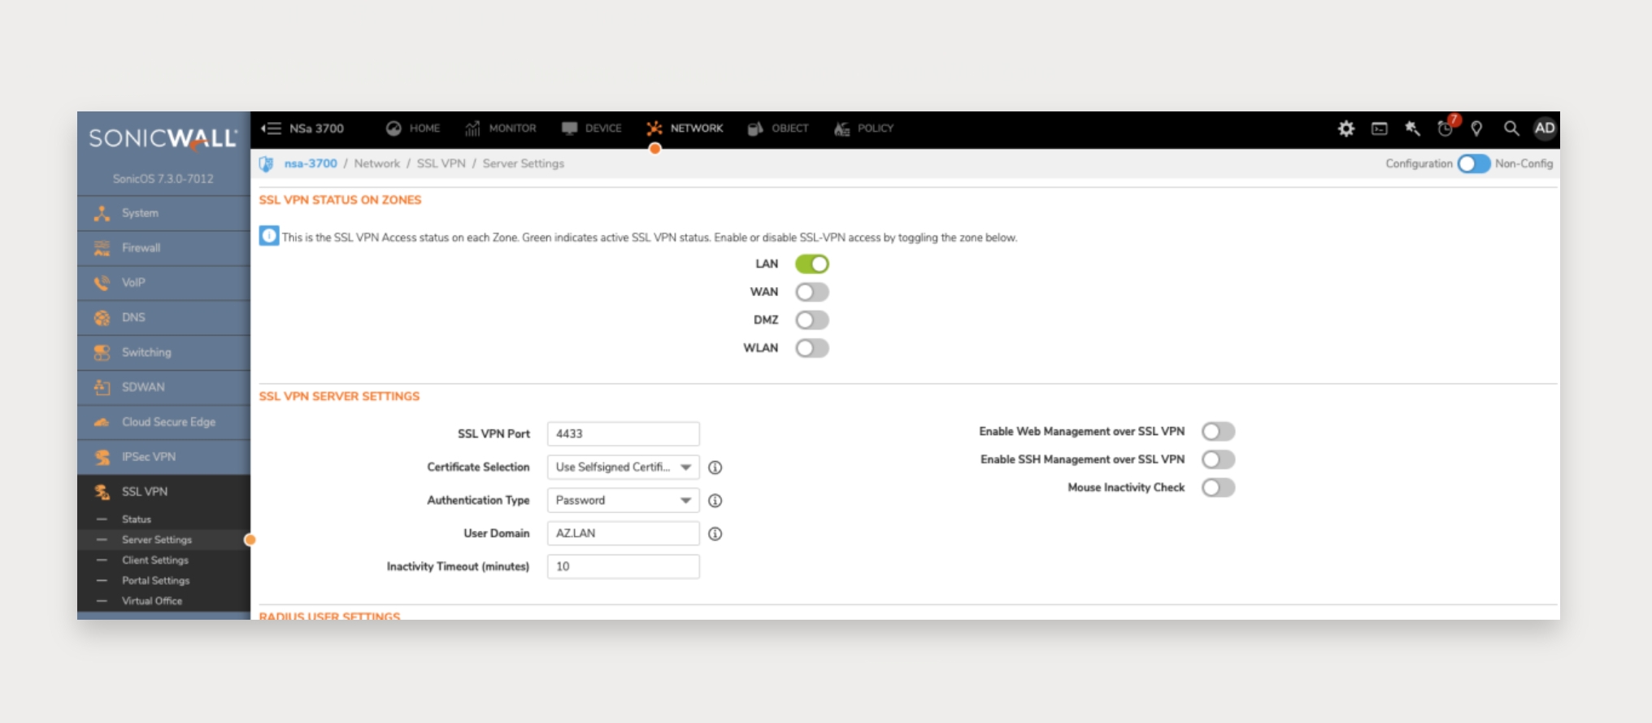Expand the IPSec VPN sidebar section
This screenshot has width=1652, height=723.
point(149,457)
